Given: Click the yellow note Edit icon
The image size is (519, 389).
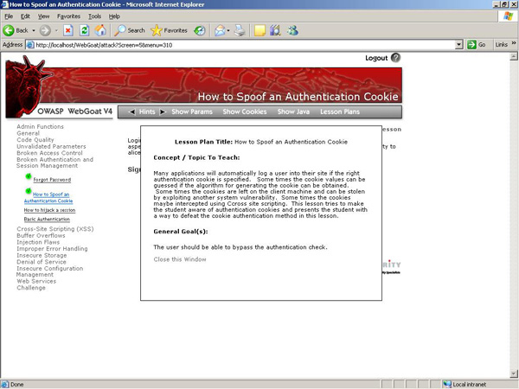Looking at the screenshot, I should 259,30.
